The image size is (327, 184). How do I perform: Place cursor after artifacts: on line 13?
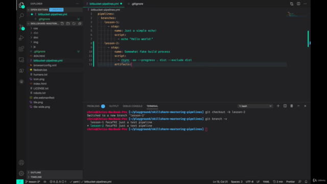point(132,64)
